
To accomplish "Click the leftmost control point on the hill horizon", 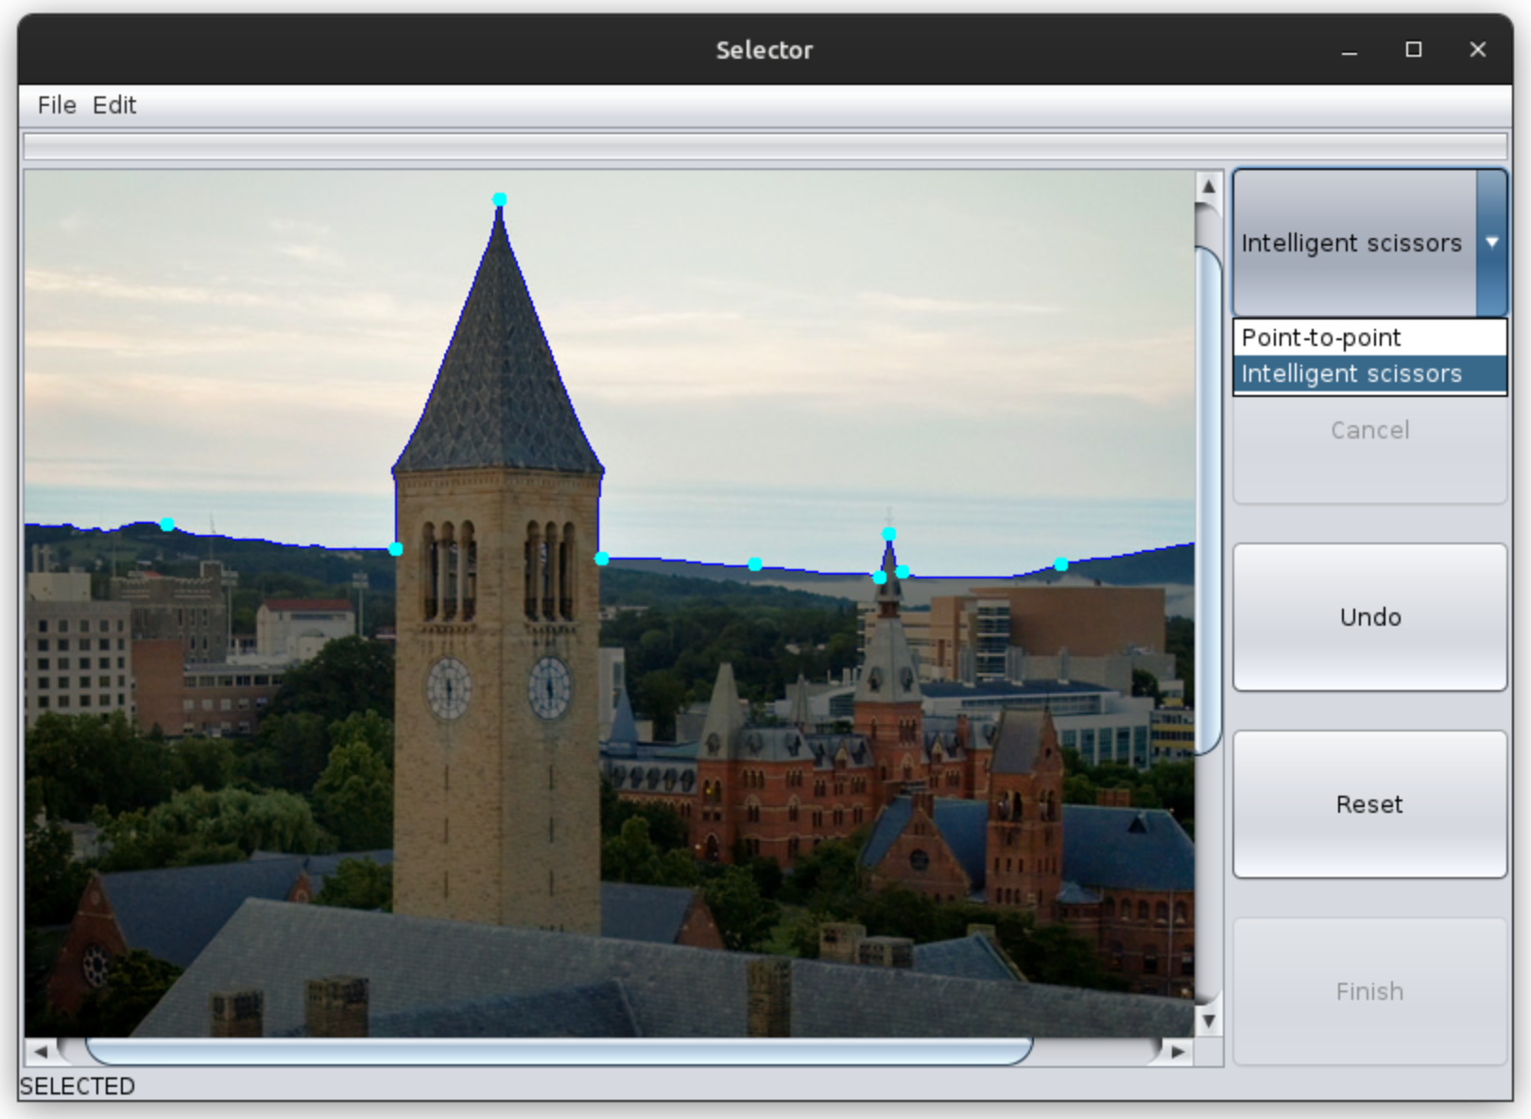I will coord(167,525).
